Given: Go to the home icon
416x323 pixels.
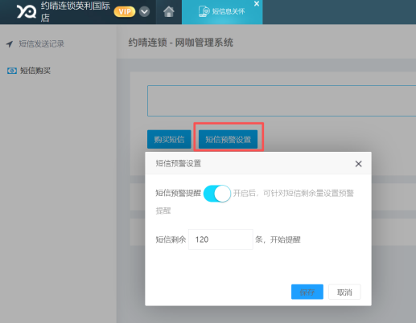Looking at the screenshot, I should pyautogui.click(x=169, y=12).
